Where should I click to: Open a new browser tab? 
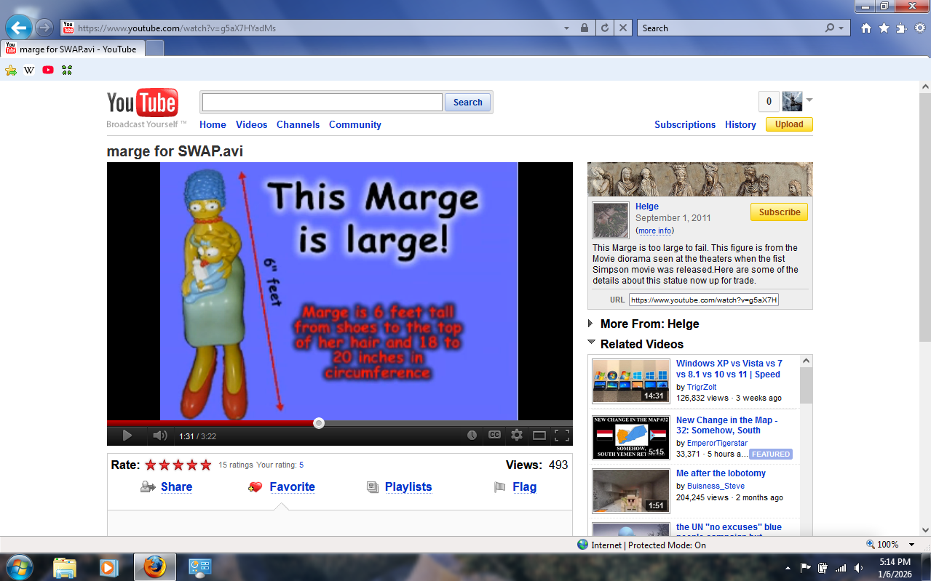(154, 49)
